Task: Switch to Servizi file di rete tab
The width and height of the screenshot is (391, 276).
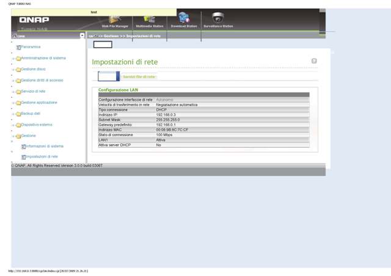Action: coord(139,77)
